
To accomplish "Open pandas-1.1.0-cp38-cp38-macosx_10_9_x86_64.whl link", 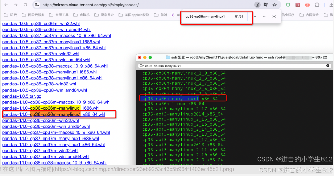I will (54, 163).
